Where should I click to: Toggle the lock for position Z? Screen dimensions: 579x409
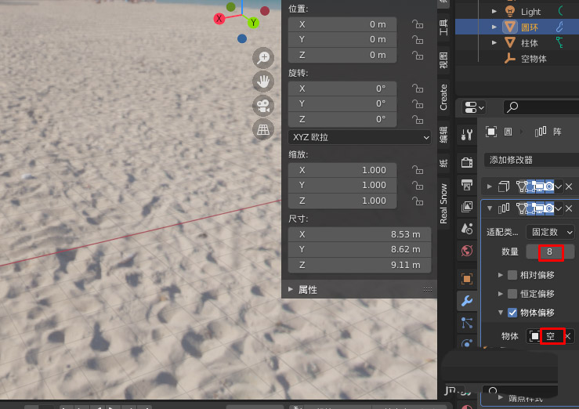point(418,55)
